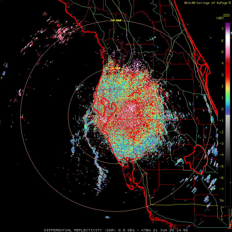Screen dimensions: 232x232
Task: Click the 100 NMI range ring label
Action: (116, 20)
